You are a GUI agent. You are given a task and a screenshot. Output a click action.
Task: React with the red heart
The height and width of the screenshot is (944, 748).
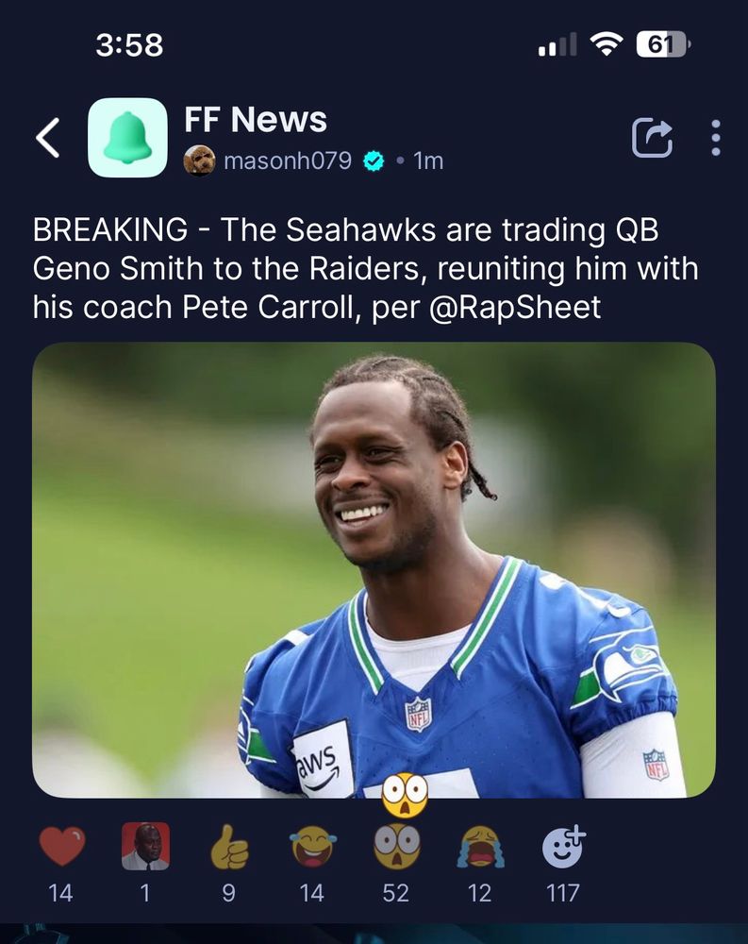click(x=61, y=846)
